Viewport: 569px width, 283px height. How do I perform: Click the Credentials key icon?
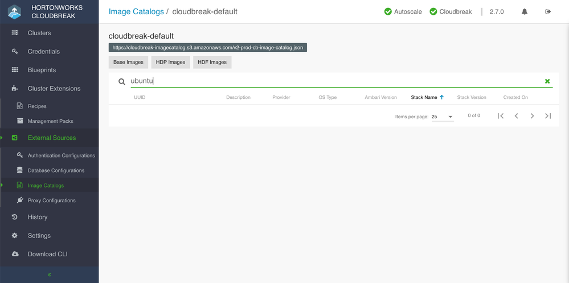pos(15,51)
